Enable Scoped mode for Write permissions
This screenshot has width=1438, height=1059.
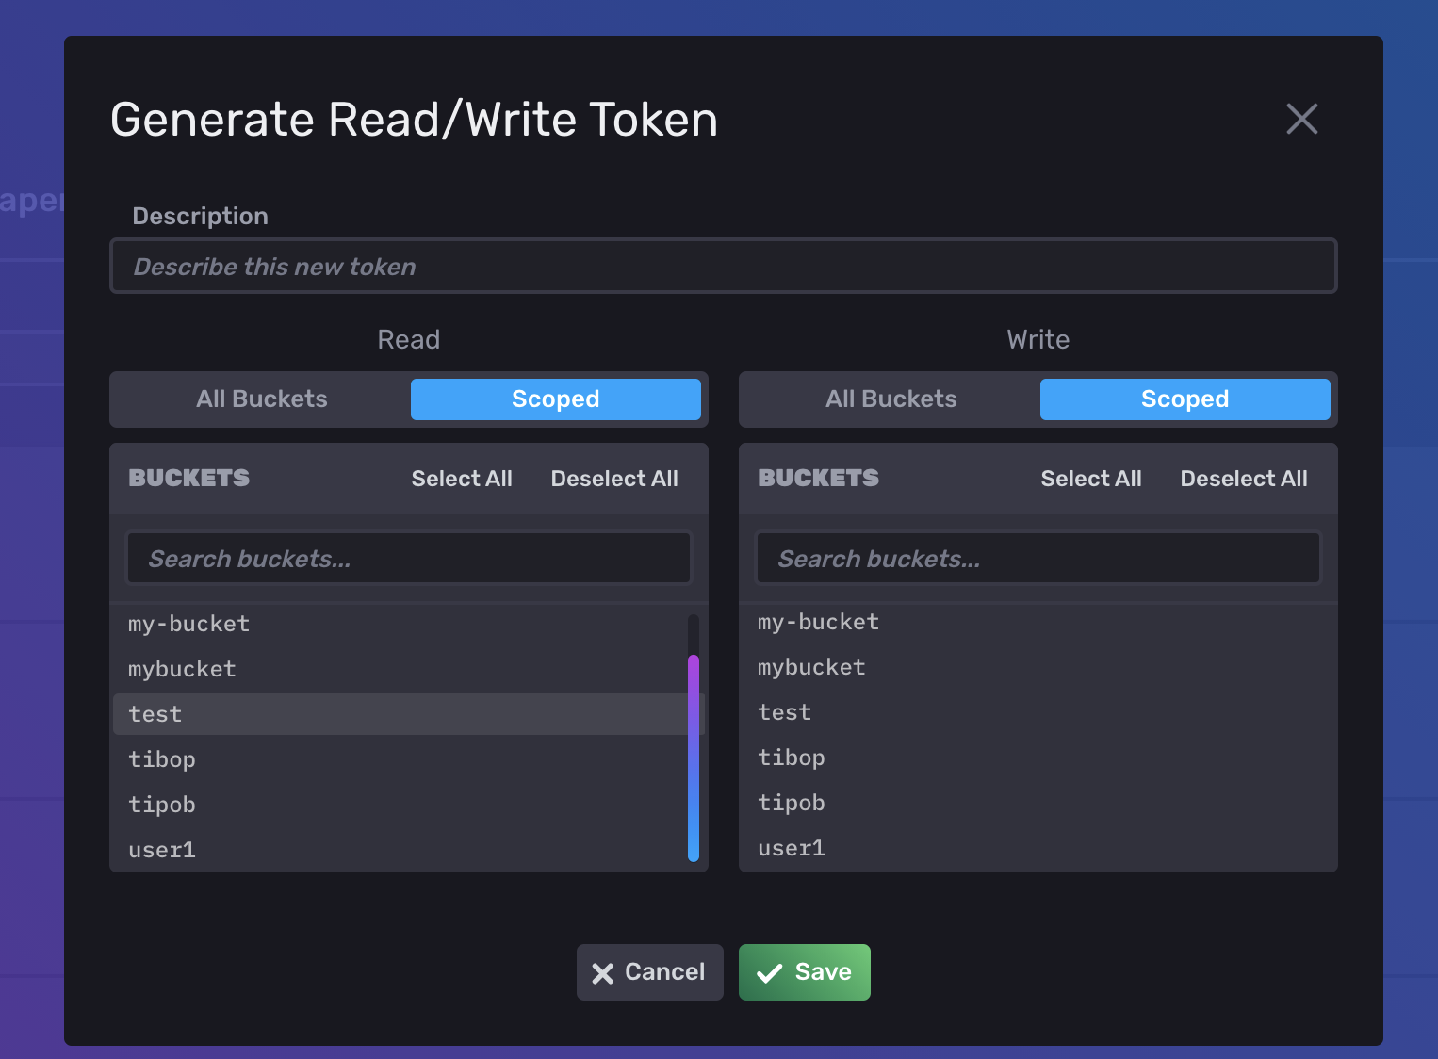pyautogui.click(x=1185, y=399)
